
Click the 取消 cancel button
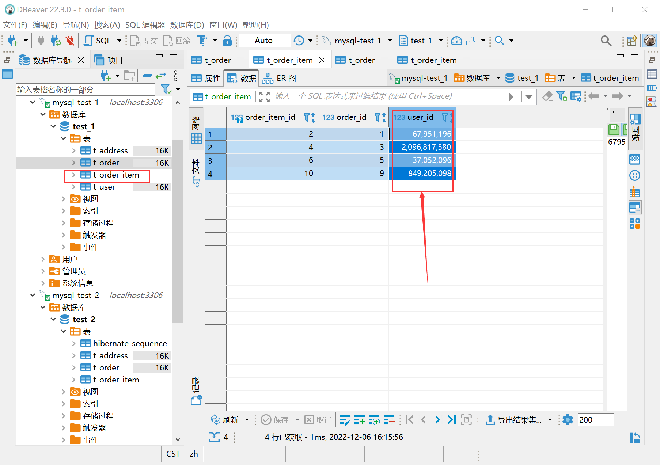tap(318, 420)
